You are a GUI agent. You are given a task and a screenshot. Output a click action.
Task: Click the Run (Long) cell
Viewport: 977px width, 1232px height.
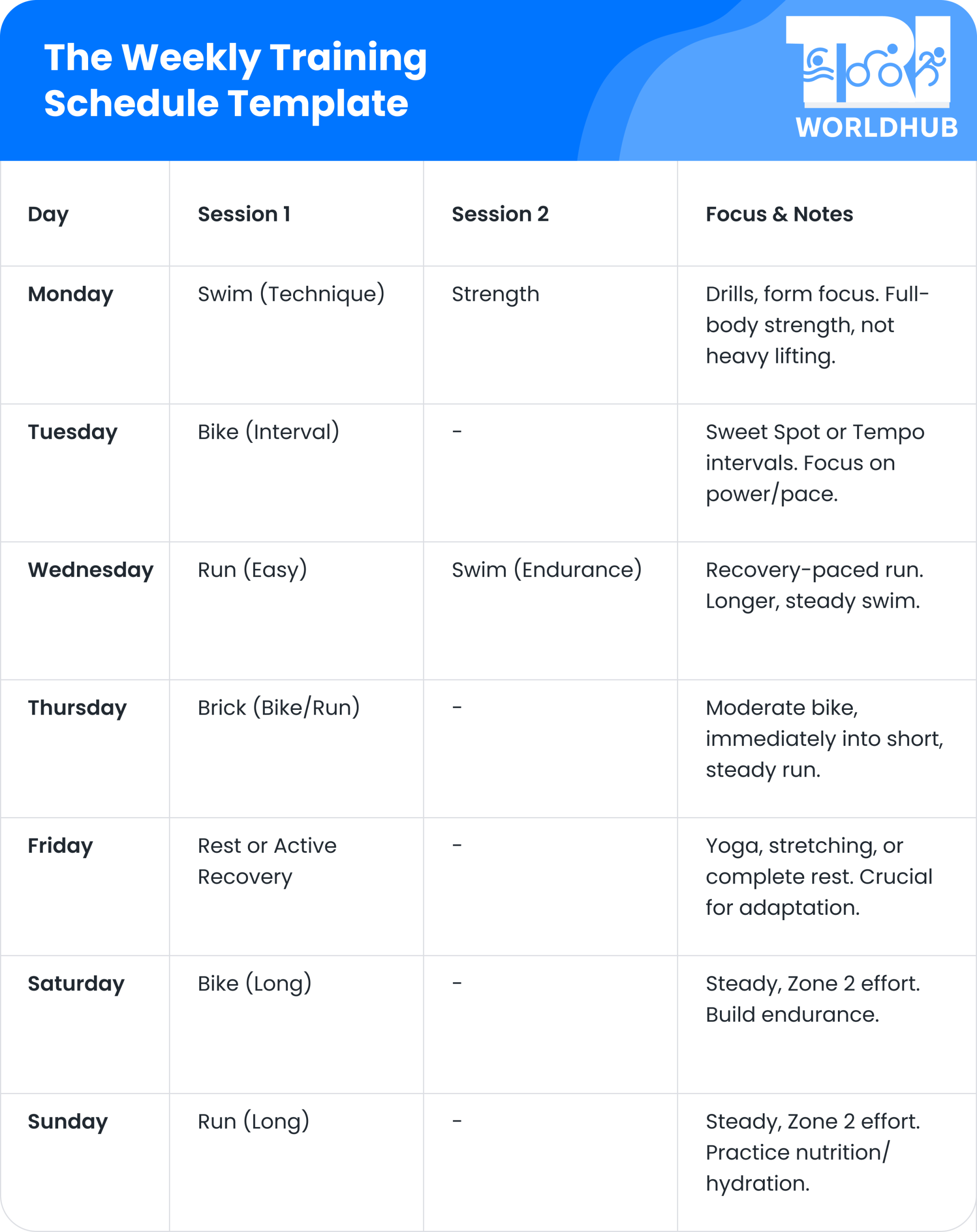click(253, 1121)
